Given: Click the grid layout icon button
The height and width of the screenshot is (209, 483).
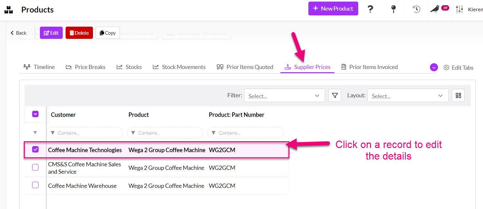Looking at the screenshot, I should coord(458,96).
